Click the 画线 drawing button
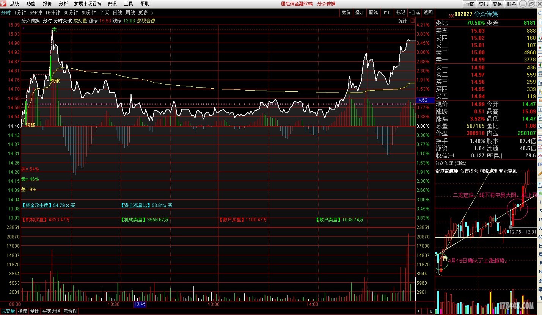 coord(373,13)
